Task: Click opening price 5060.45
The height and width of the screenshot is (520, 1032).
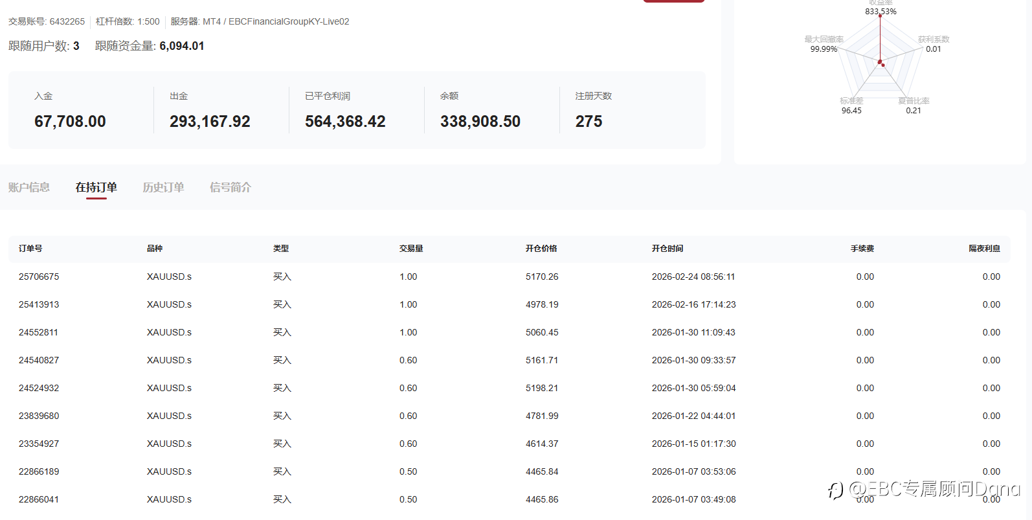Action: point(542,332)
